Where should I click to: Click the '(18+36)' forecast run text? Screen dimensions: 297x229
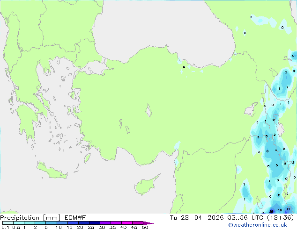(280, 218)
